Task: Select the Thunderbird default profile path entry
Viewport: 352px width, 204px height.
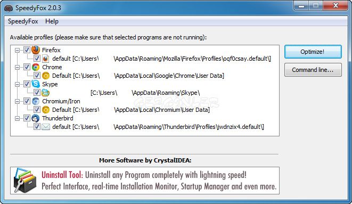Action: [158, 127]
